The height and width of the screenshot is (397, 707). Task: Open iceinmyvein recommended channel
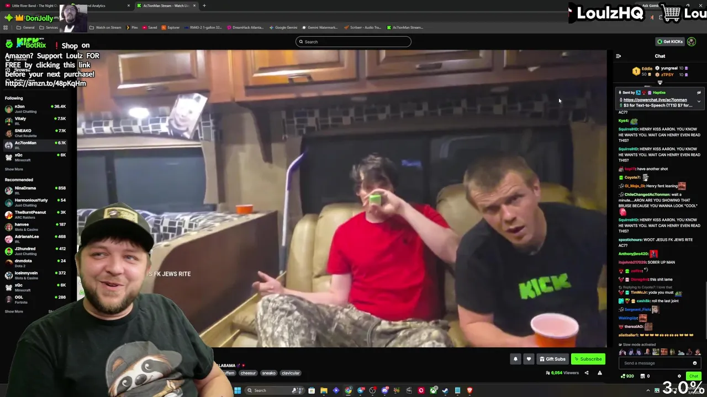click(35, 275)
